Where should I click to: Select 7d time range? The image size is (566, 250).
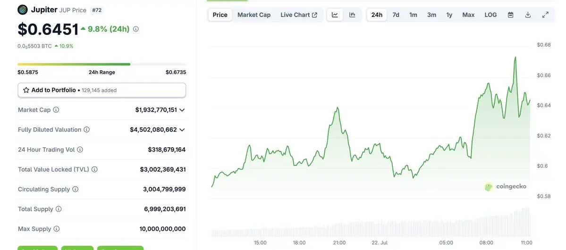tap(396, 15)
